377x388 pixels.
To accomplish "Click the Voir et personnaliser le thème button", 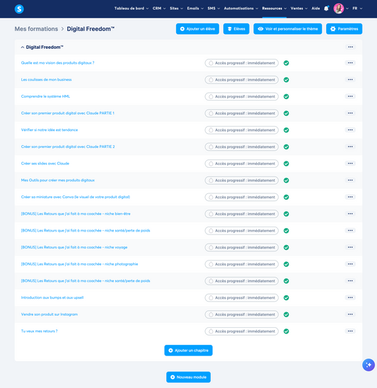I will [x=287, y=29].
